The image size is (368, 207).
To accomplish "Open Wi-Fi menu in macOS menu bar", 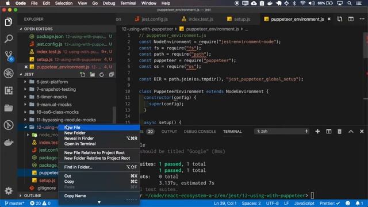I will point(303,3).
